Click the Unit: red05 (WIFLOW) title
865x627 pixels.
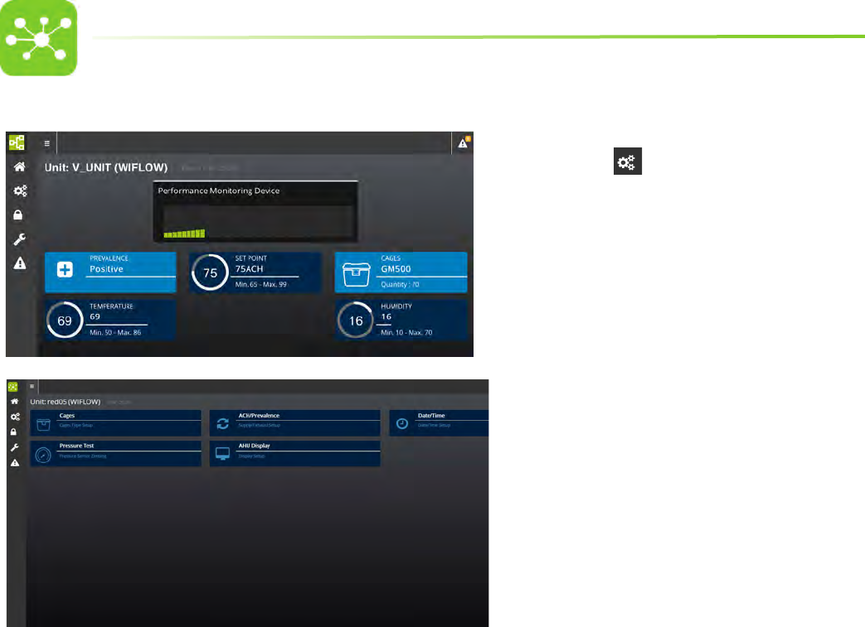65,402
